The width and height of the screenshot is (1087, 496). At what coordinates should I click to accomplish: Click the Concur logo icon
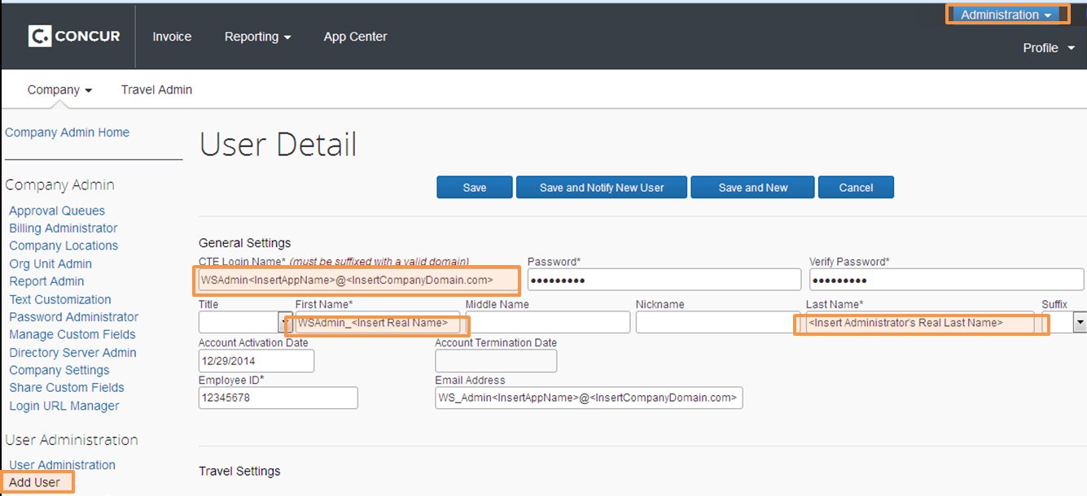40,36
